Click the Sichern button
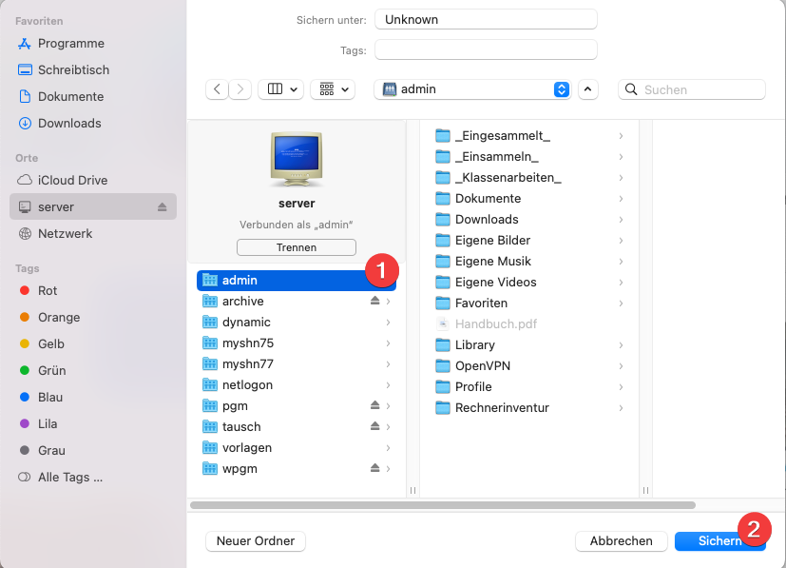786x568 pixels. click(x=719, y=541)
